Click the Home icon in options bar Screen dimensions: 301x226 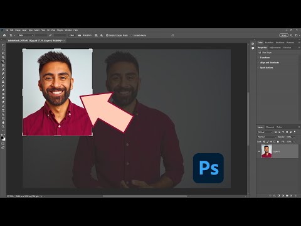pyautogui.click(x=4, y=35)
